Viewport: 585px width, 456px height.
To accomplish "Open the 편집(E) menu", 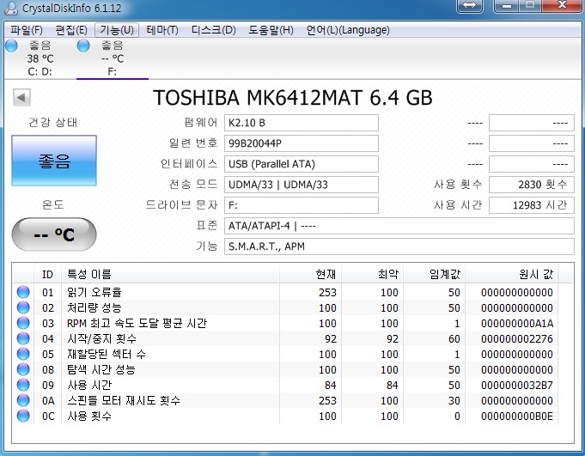I will tap(71, 30).
